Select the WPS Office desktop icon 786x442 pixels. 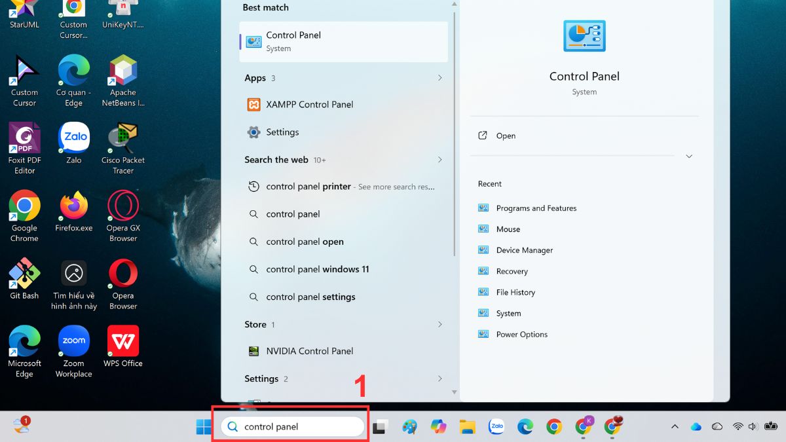(123, 346)
